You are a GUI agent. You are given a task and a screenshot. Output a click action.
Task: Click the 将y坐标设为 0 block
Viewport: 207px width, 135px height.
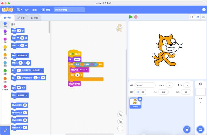tap(19, 127)
